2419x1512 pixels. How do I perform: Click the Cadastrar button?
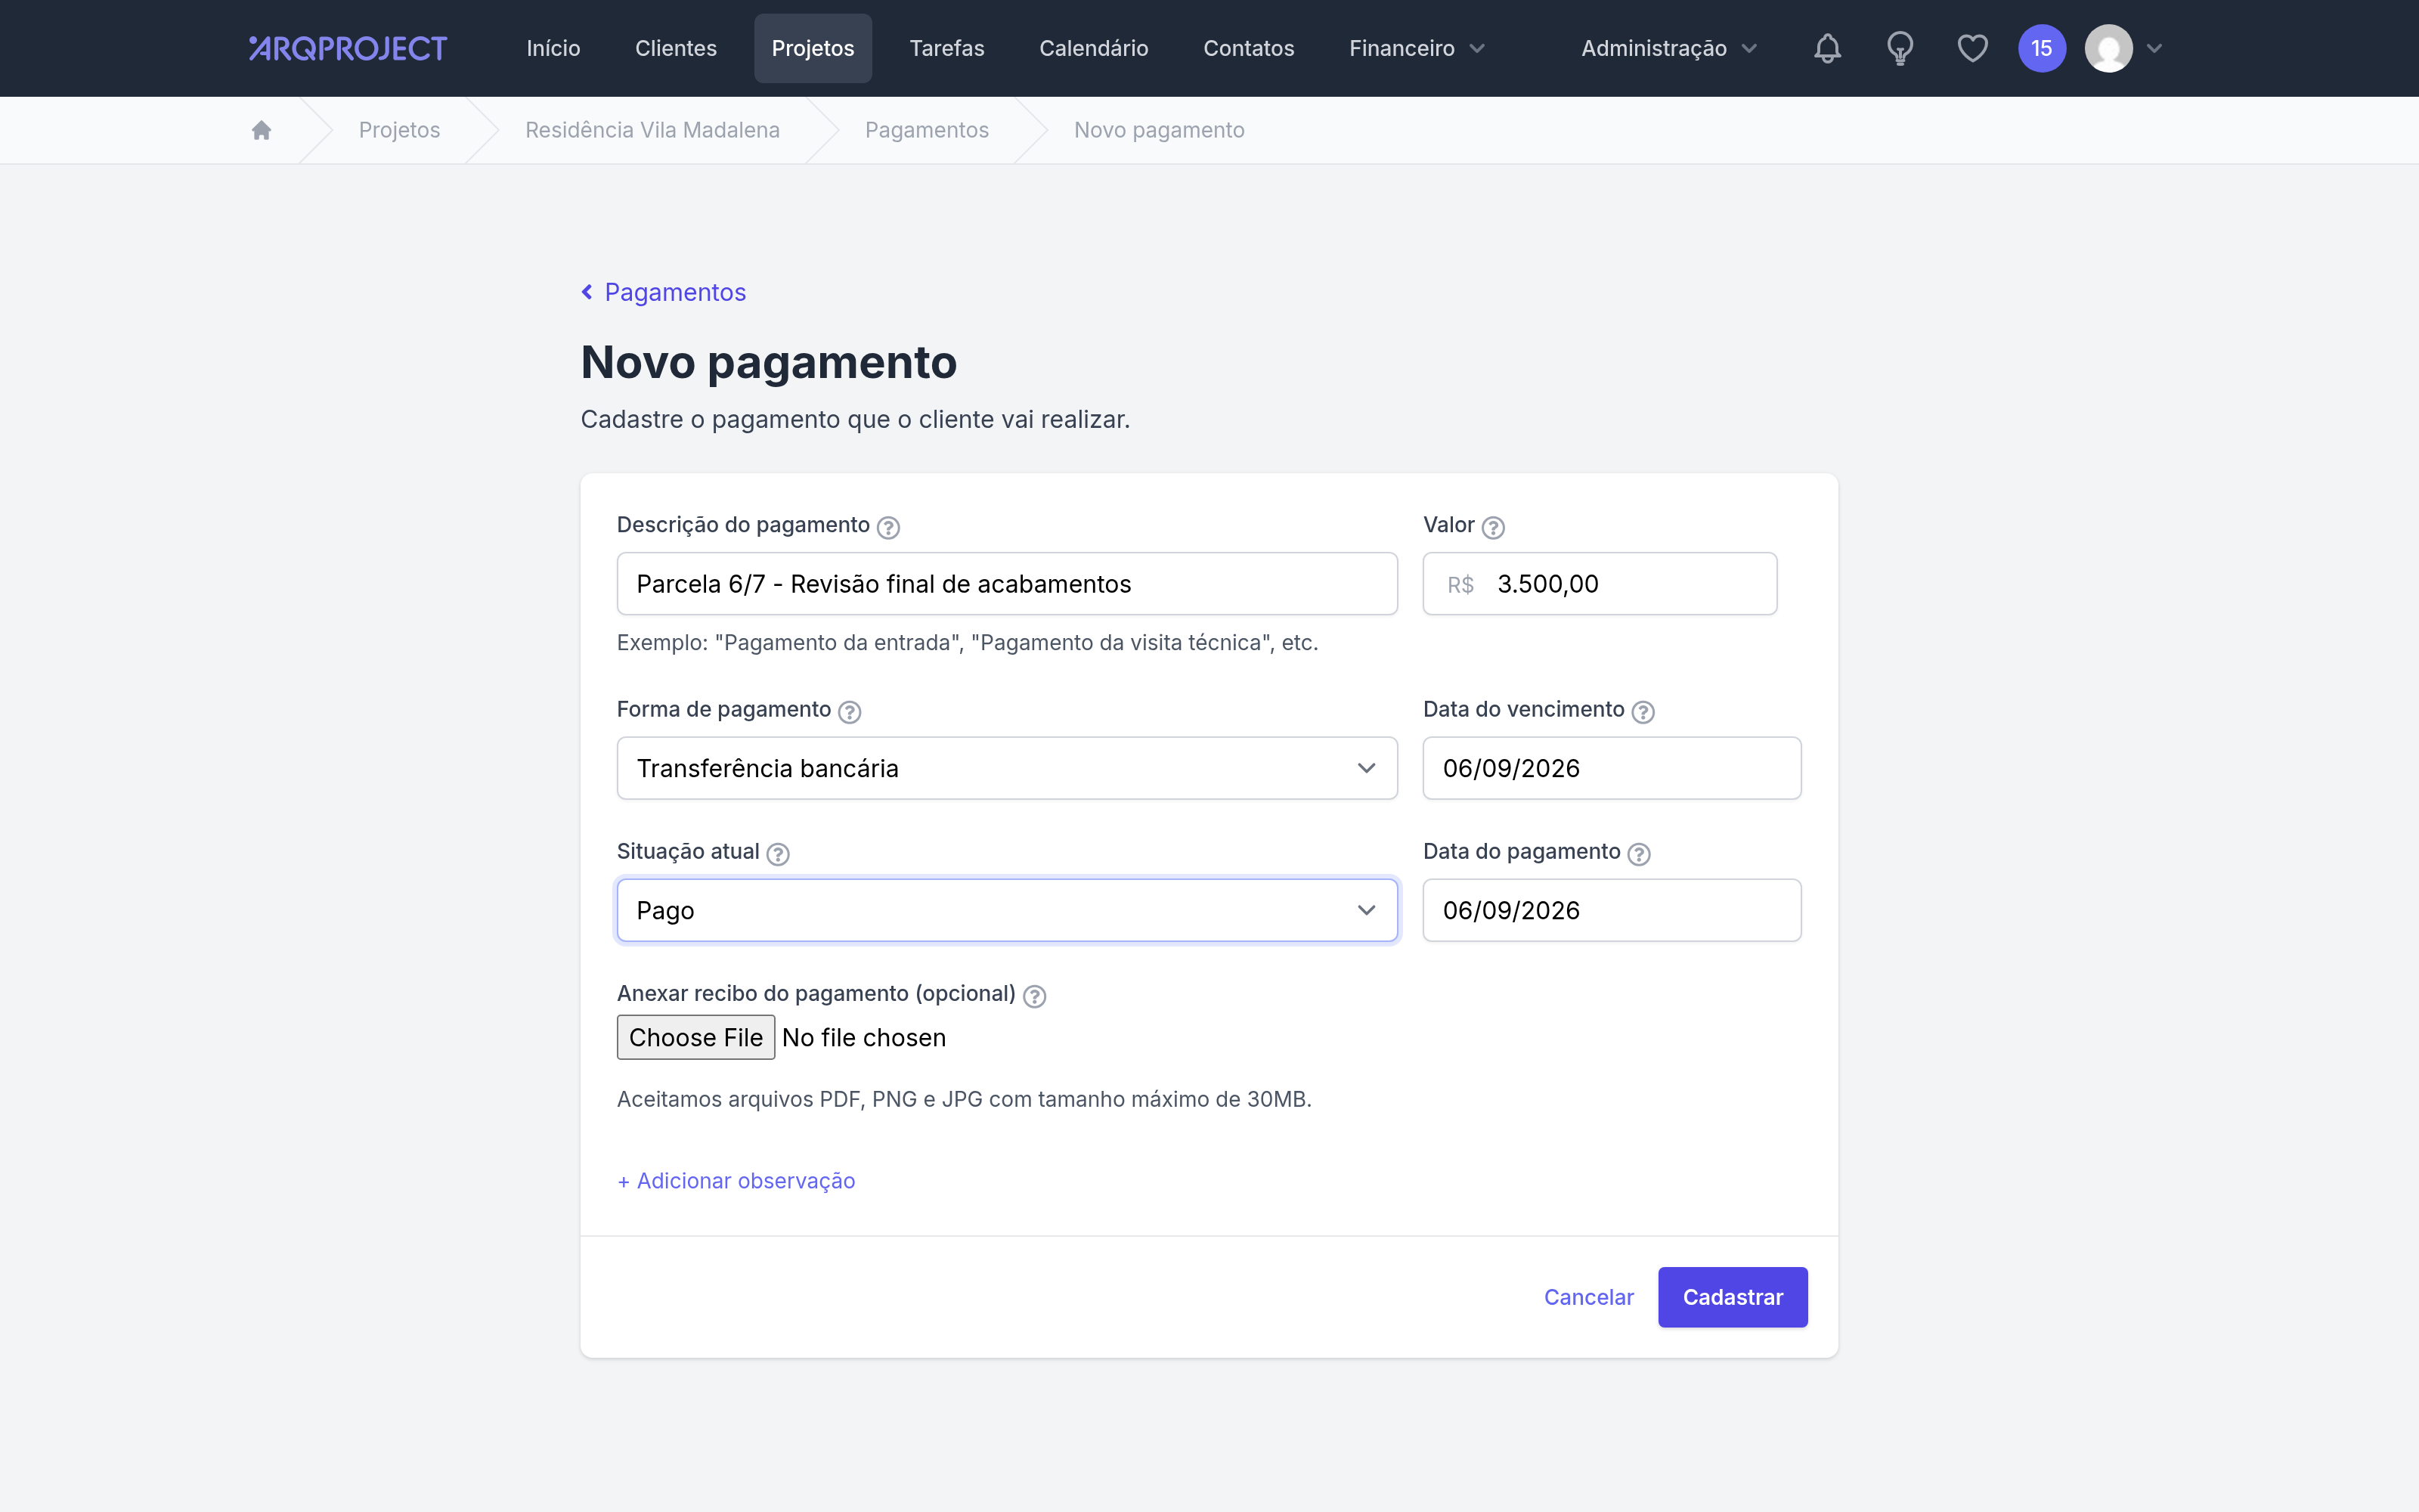point(1733,1297)
